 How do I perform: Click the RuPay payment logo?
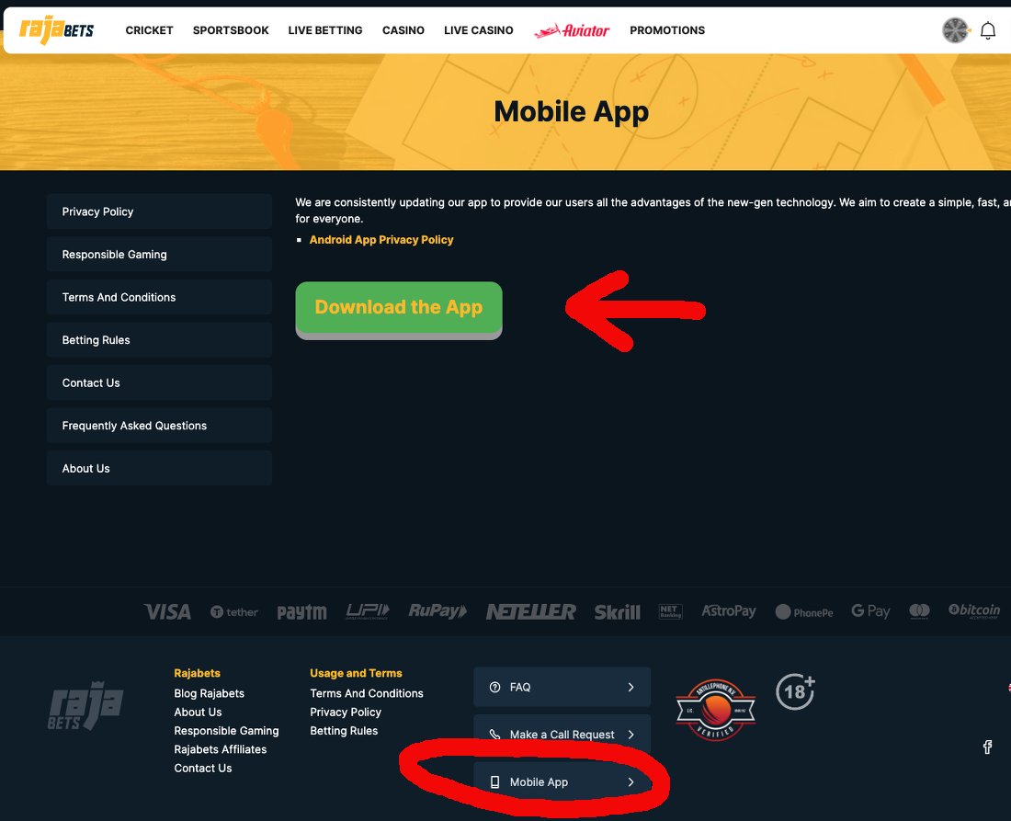437,610
